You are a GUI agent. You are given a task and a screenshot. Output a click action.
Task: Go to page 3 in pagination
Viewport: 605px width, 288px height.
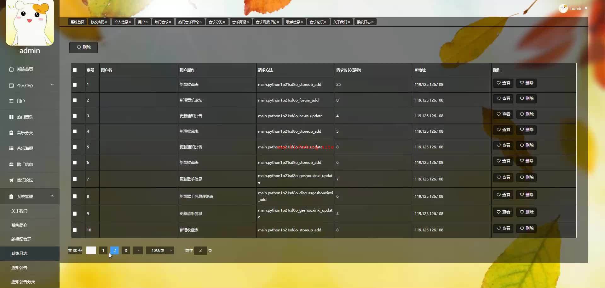click(x=126, y=251)
